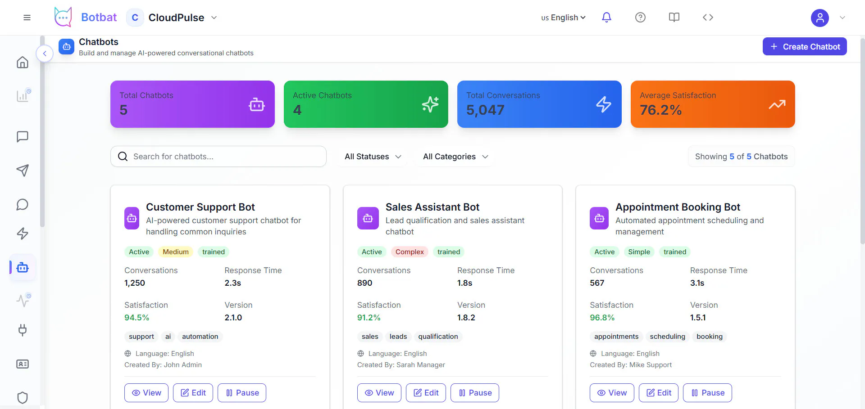Screen dimensions: 865x409
Task: Click Showing 5 of 5 Chatbots
Action: [x=741, y=157]
